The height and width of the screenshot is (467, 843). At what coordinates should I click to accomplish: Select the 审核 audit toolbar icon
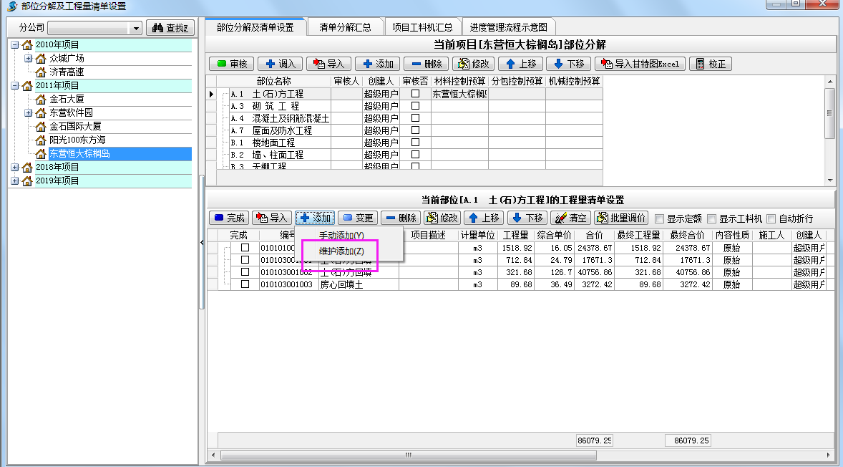[x=230, y=63]
